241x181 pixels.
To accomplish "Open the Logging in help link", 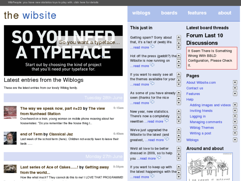I will click(198, 116).
